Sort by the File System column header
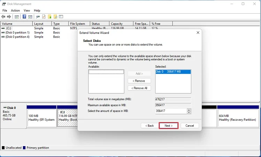261x157 pixels. [79, 24]
